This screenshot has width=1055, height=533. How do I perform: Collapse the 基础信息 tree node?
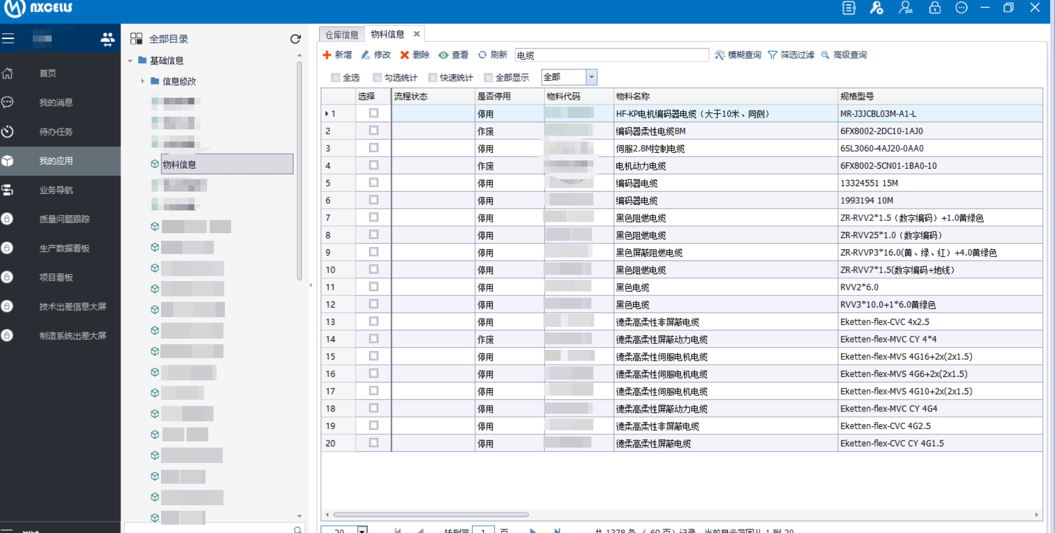[x=130, y=61]
